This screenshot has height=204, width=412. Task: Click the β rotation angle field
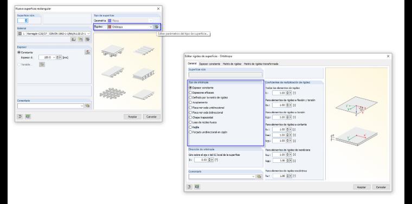(x=201, y=160)
